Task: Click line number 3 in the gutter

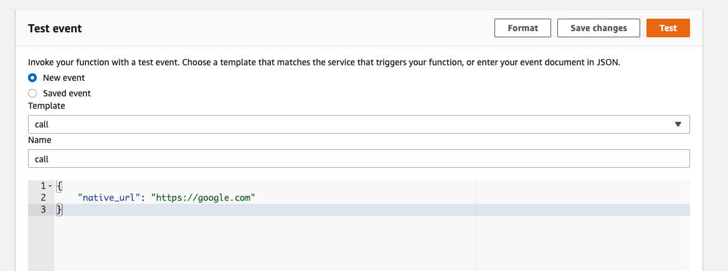Action: pyautogui.click(x=43, y=209)
